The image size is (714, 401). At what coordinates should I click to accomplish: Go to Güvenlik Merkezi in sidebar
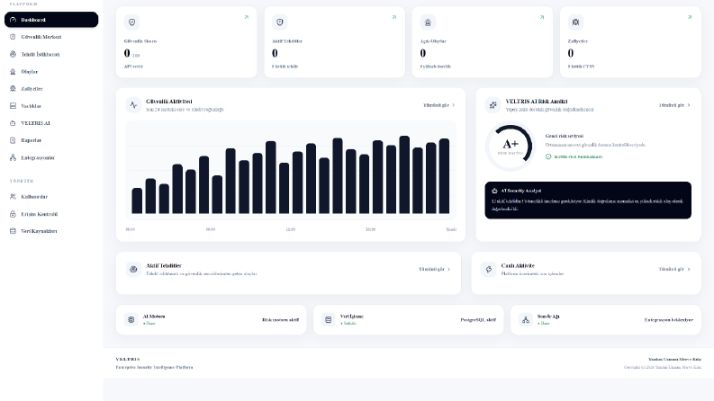pos(51,37)
